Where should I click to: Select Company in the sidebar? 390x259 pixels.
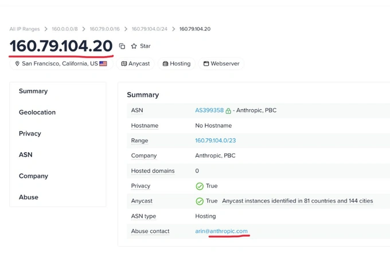click(34, 176)
